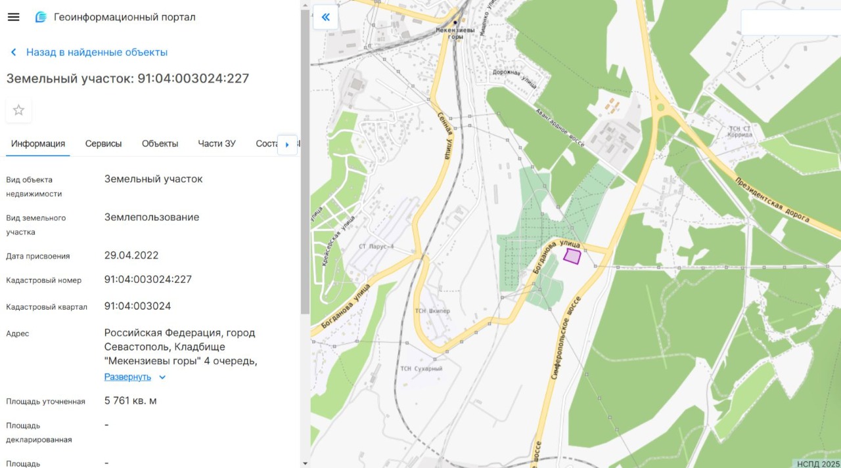Go back via Назад в найденные объекты
Viewport: 841px width, 468px height.
pos(97,53)
